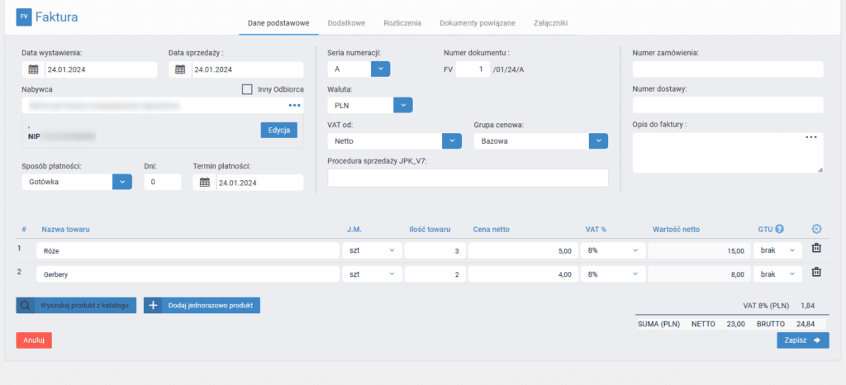Click calendar icon for Termin płatności
The image size is (846, 385).
(204, 183)
